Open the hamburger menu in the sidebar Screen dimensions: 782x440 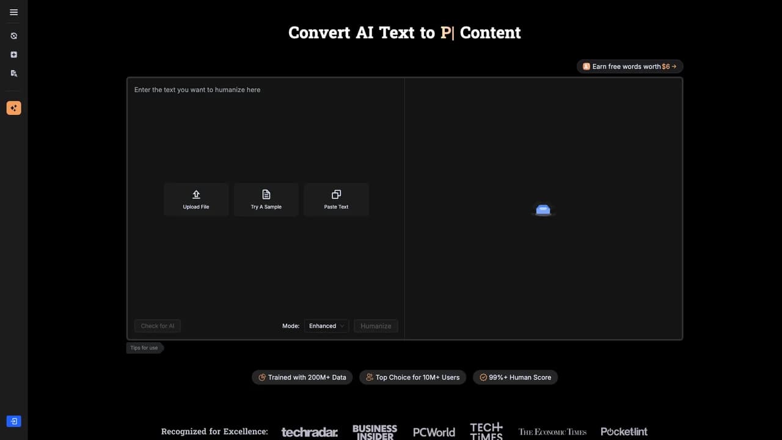tap(13, 12)
